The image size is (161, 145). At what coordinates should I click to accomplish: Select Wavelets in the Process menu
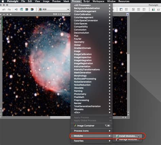91,109
